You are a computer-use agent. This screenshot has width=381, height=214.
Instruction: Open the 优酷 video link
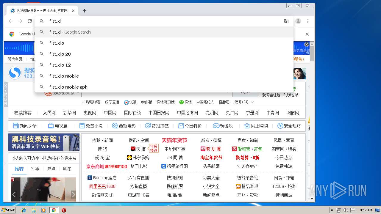pyautogui.click(x=130, y=102)
